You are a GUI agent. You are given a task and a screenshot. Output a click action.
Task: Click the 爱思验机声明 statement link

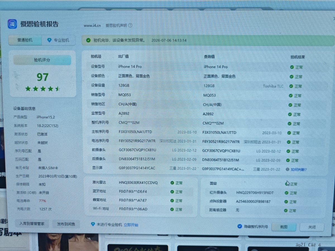116,25
